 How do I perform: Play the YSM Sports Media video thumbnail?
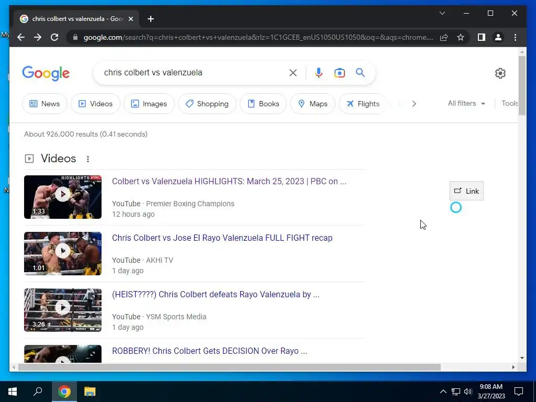click(x=63, y=310)
